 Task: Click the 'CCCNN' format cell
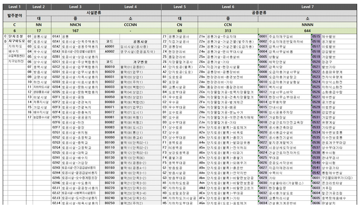131,25
